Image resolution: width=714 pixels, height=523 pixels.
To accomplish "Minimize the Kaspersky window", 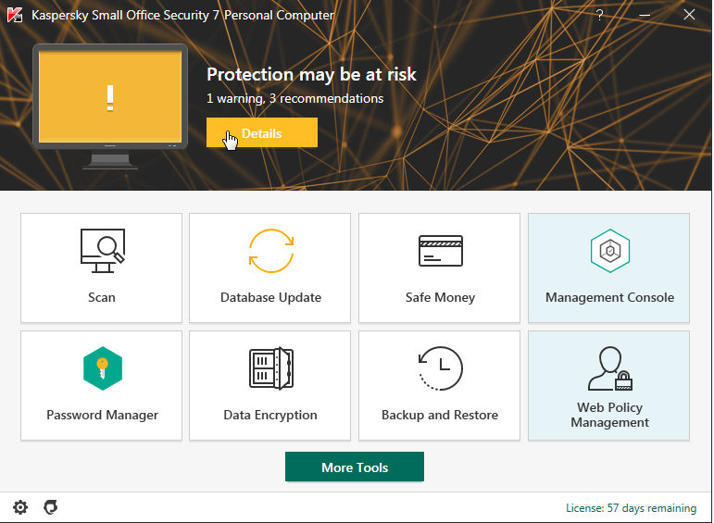I will (645, 15).
